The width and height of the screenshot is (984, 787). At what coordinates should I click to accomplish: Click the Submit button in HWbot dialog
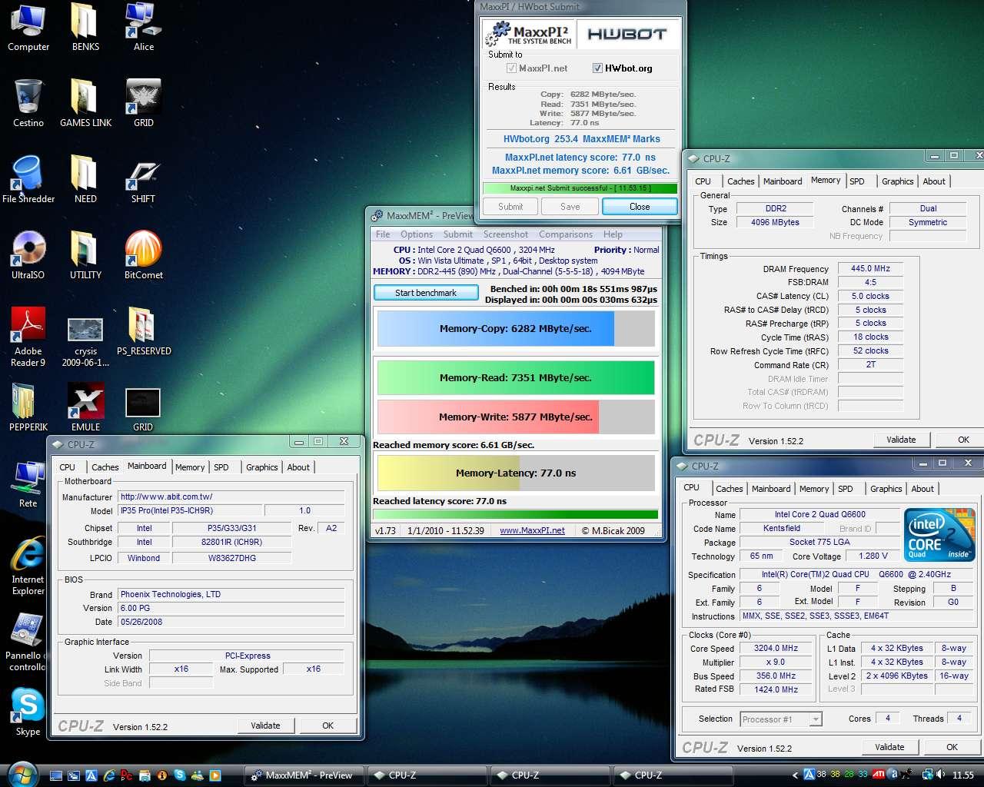point(510,207)
